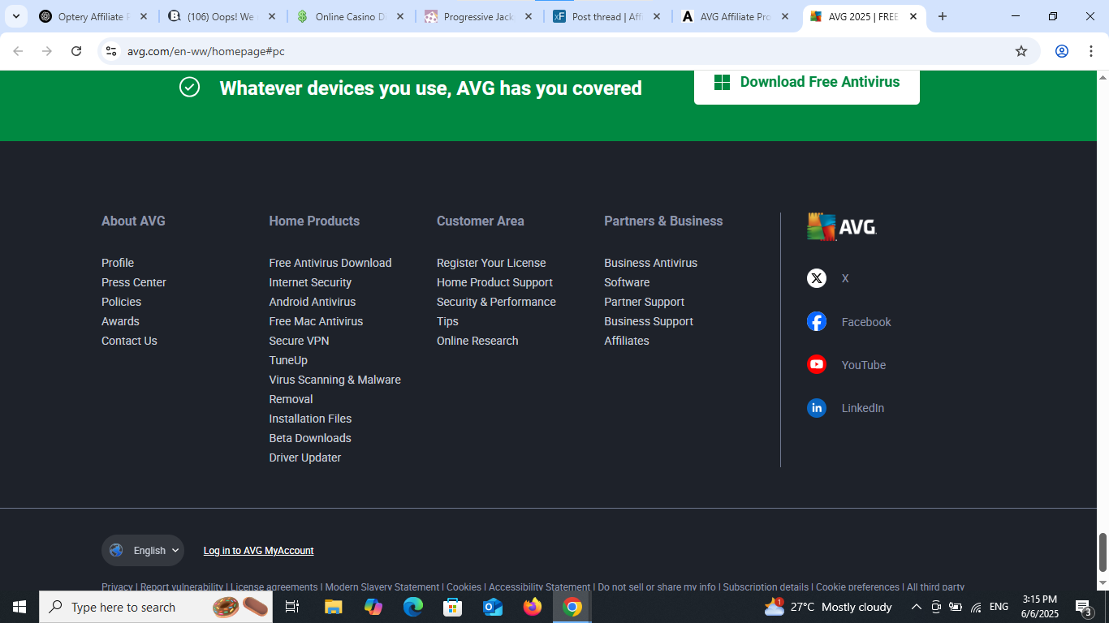The image size is (1109, 623).
Task: Open the Copilot taskbar icon
Action: 373,607
